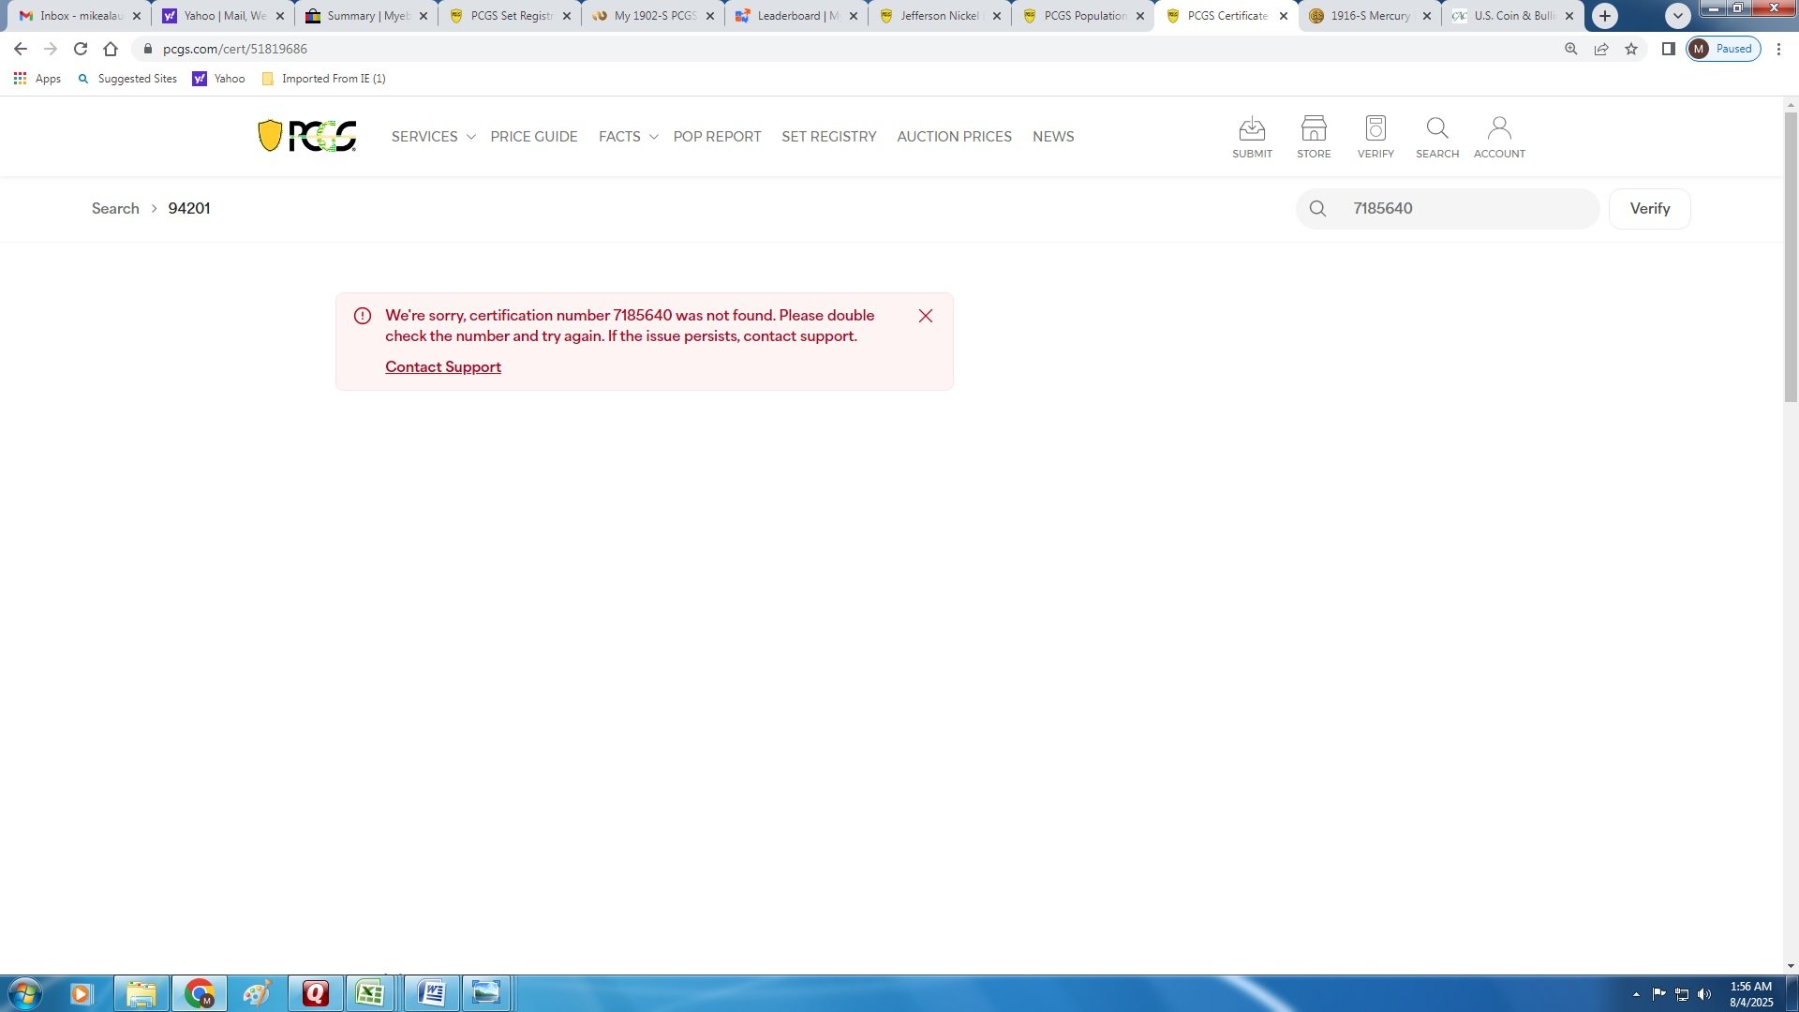Open Imported From IE folder

coord(324,79)
